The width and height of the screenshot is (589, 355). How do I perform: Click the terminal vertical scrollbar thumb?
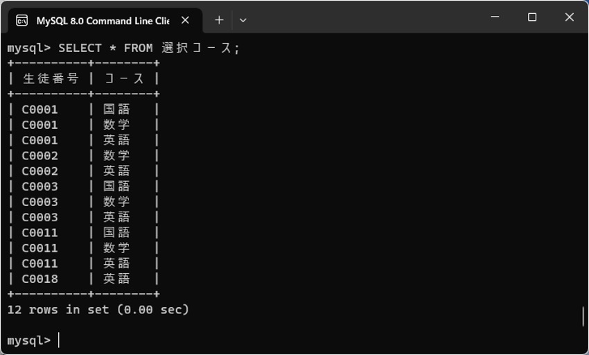(583, 316)
